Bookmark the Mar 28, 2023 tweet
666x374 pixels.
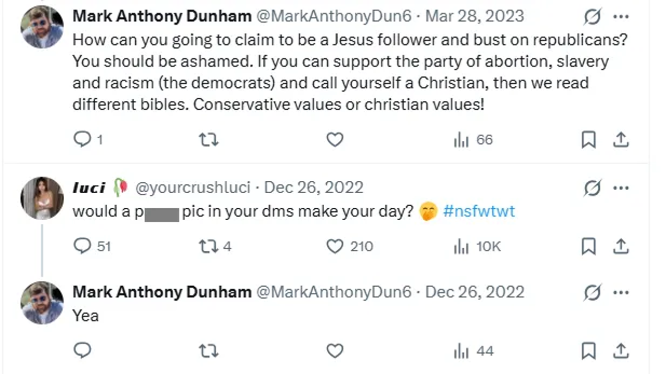(588, 139)
